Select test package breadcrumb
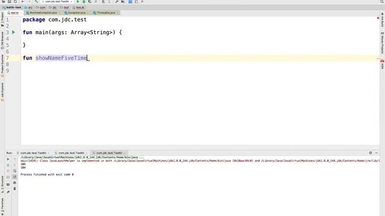The width and height of the screenshot is (385, 216). click(x=64, y=7)
